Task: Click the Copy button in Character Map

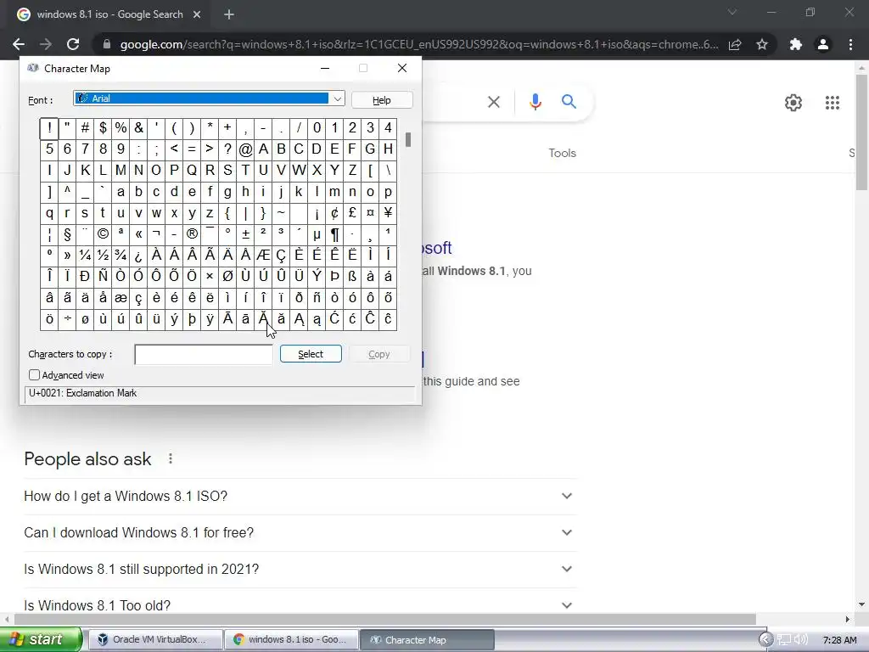Action: pos(379,354)
